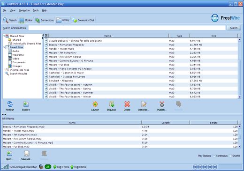The width and height of the screenshot is (244, 171).
Task: Click the Open playlist icon
Action: (9, 154)
